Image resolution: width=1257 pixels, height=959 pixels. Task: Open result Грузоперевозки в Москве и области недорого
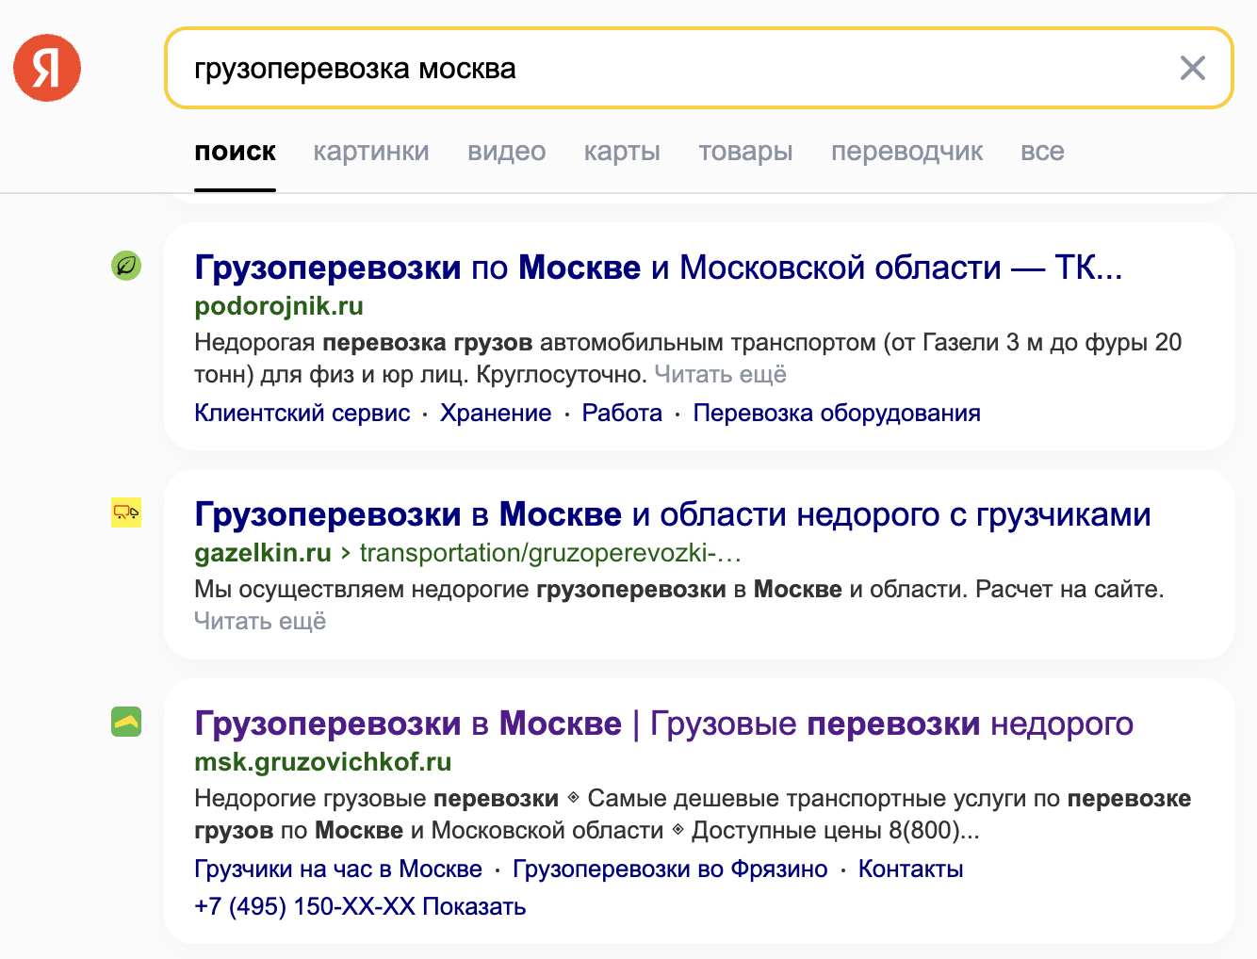point(673,514)
